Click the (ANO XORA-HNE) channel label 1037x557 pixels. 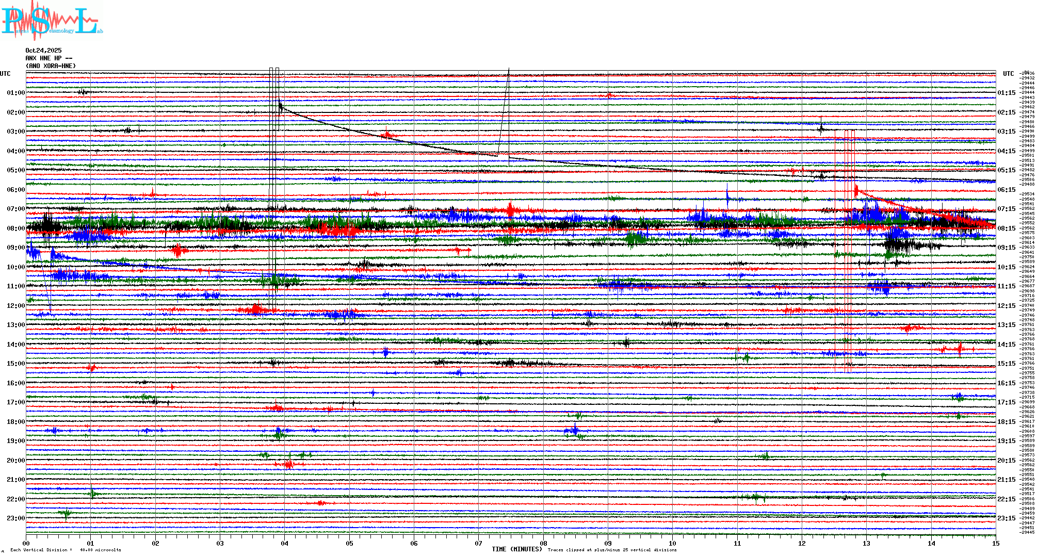click(x=51, y=66)
